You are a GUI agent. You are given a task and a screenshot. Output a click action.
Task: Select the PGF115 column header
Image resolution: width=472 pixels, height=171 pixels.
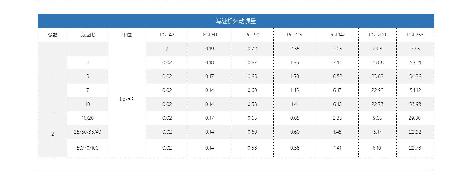[294, 35]
